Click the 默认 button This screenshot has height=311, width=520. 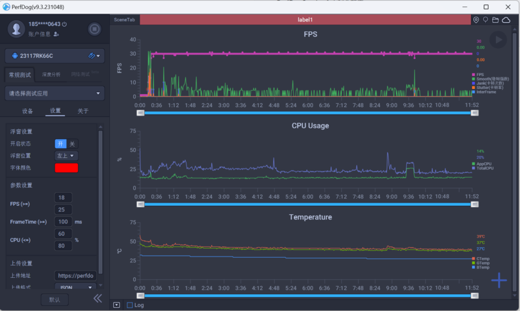click(x=55, y=299)
